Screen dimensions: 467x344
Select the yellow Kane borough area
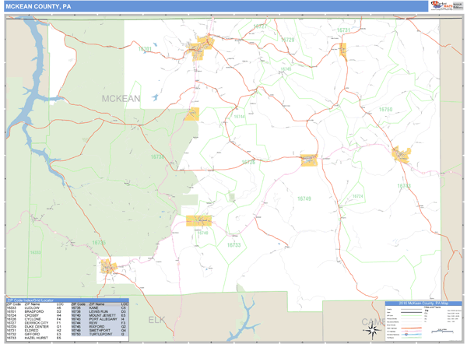(107, 266)
